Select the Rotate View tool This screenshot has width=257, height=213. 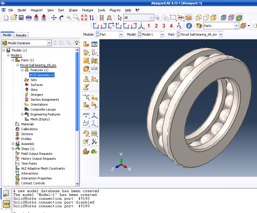[61, 18]
